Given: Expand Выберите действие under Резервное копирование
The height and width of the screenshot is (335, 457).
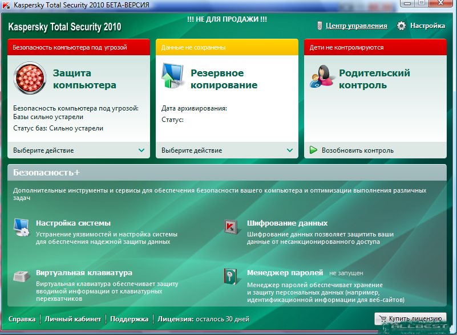Looking at the screenshot, I should tap(227, 150).
